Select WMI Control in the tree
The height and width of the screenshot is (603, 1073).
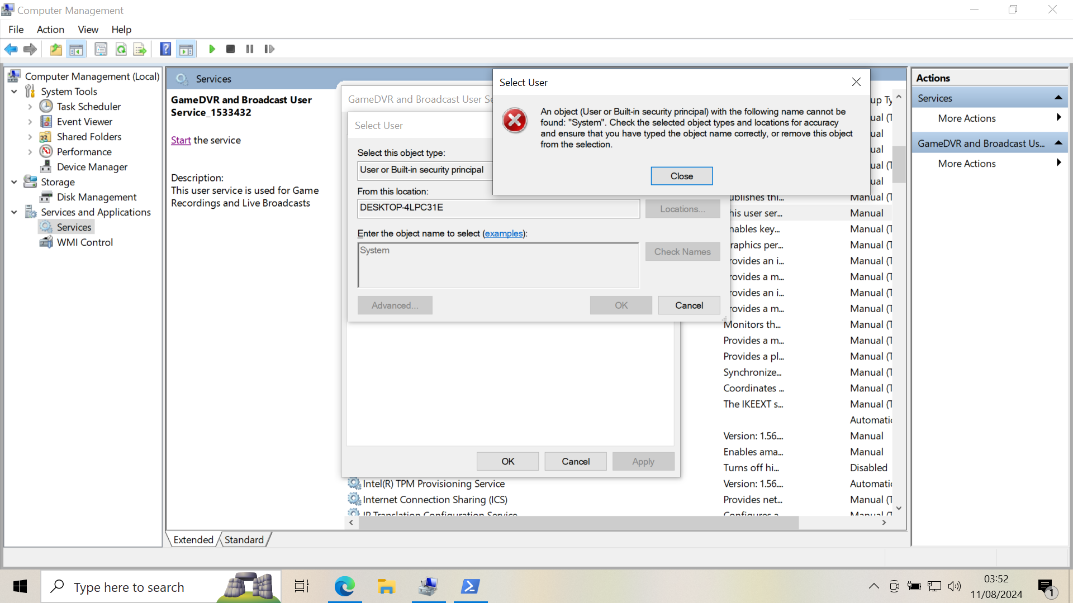[84, 242]
